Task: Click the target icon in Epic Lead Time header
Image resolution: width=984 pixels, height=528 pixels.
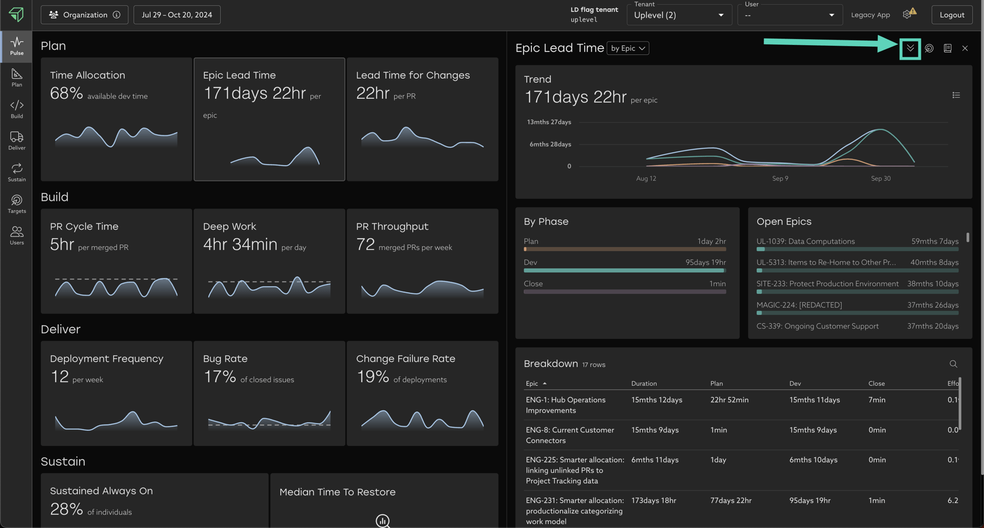Action: (x=929, y=49)
